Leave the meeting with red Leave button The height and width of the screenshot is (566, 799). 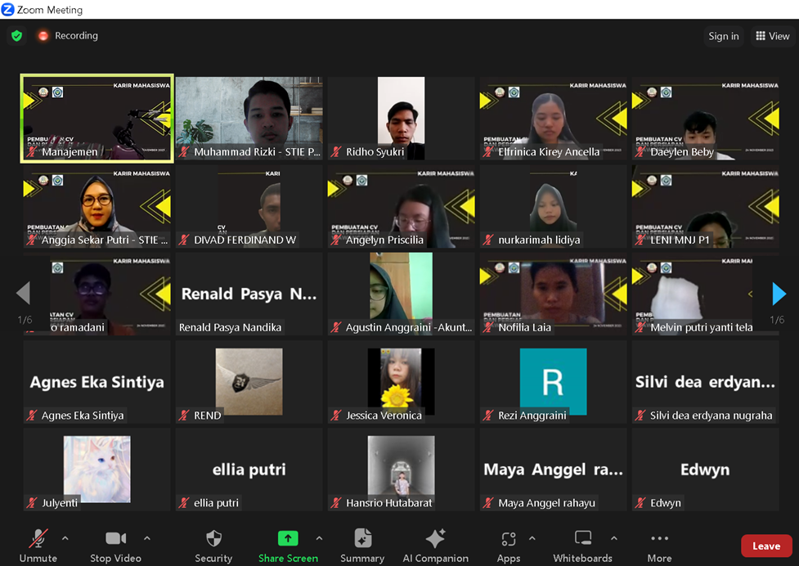click(766, 546)
